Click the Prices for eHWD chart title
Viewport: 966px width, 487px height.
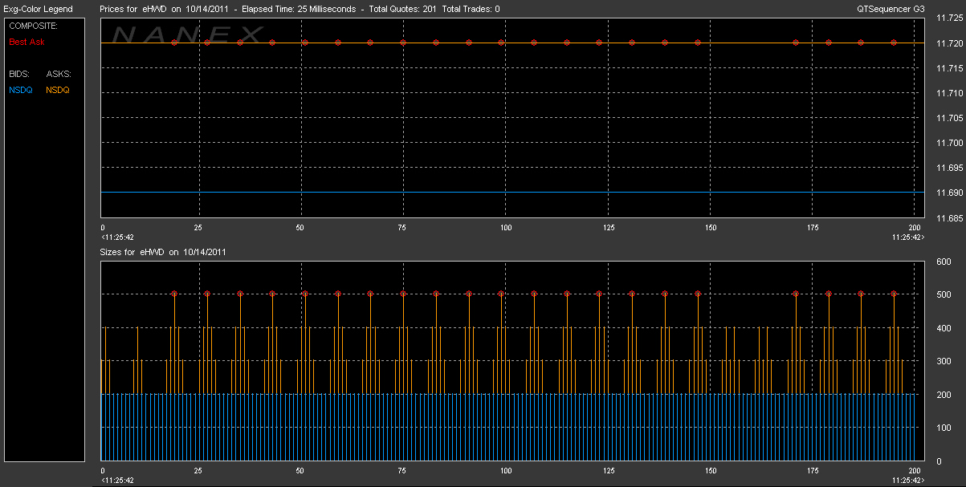[300, 9]
